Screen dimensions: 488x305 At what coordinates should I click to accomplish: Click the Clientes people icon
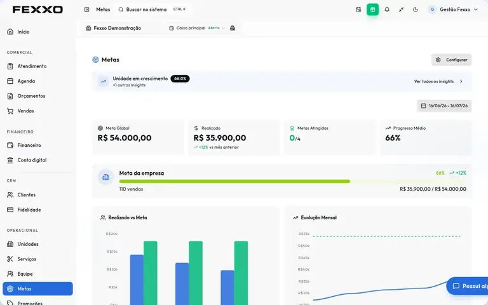point(10,195)
